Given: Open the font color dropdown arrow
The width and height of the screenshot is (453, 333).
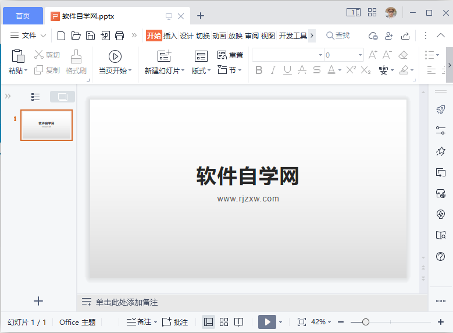Looking at the screenshot, I should click(340, 70).
